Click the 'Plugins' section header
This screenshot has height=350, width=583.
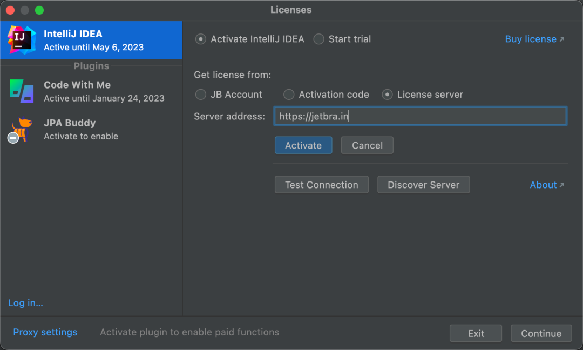91,66
